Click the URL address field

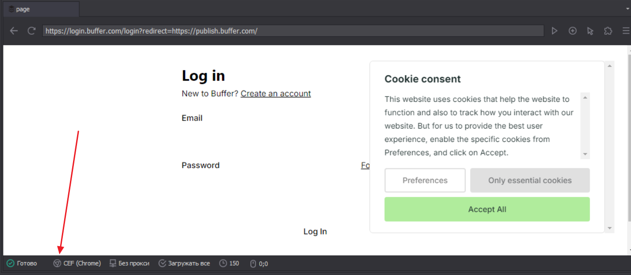[293, 31]
